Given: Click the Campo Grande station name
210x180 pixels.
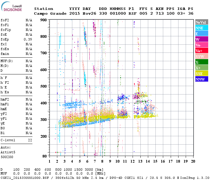Looking at the screenshot, I should coord(50,13).
